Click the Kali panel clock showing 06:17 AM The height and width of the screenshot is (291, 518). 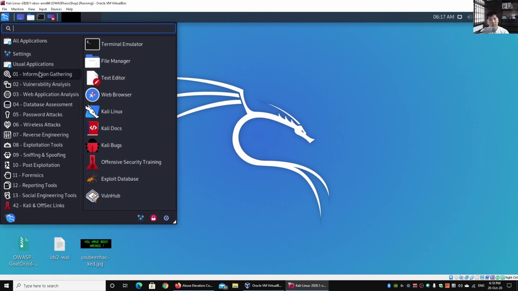[444, 17]
